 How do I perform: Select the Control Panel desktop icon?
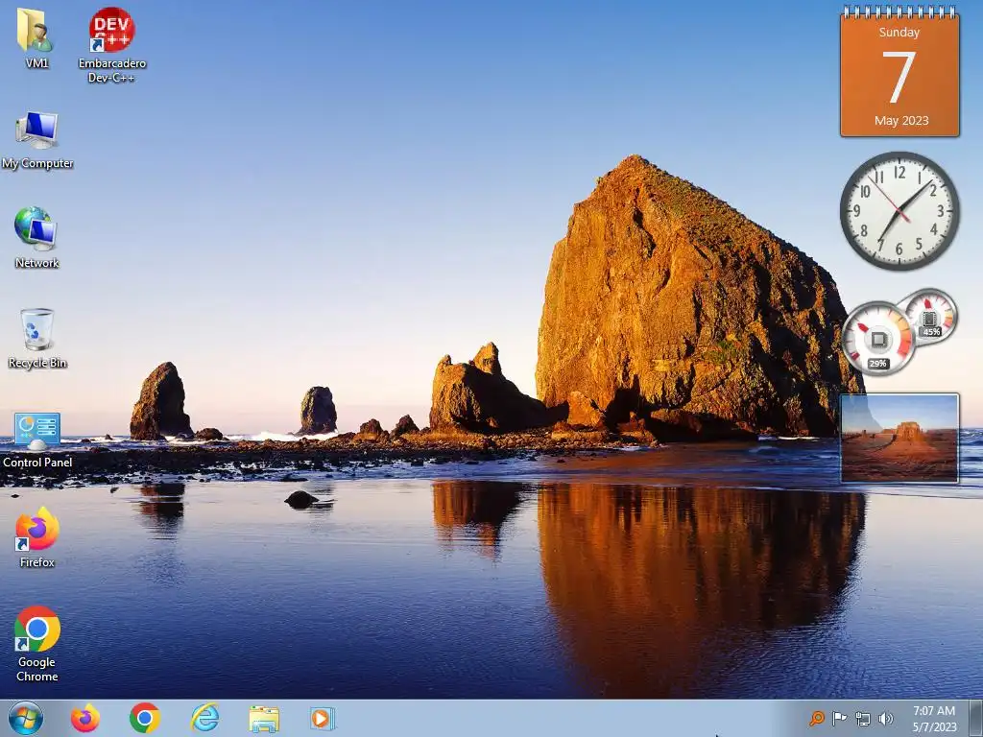[37, 440]
